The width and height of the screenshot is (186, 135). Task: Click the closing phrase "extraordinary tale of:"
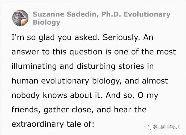point(53,124)
